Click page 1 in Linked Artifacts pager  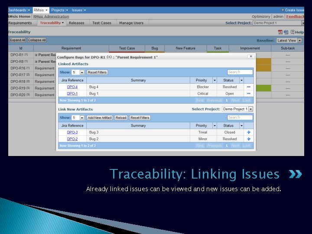click(x=227, y=100)
